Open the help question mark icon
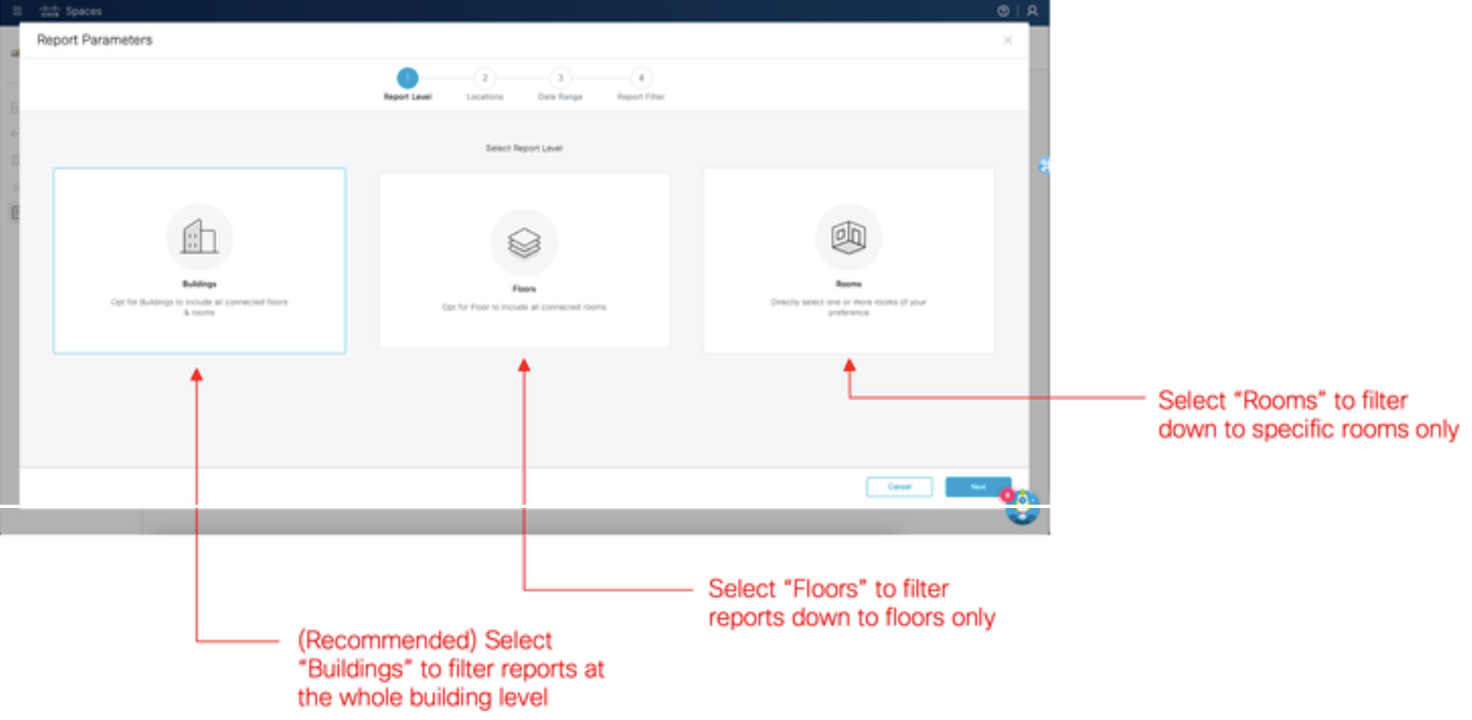 [1003, 11]
